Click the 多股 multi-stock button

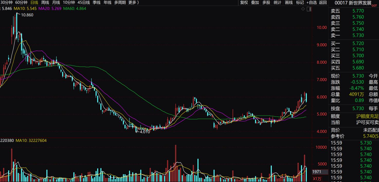pos(266,3)
